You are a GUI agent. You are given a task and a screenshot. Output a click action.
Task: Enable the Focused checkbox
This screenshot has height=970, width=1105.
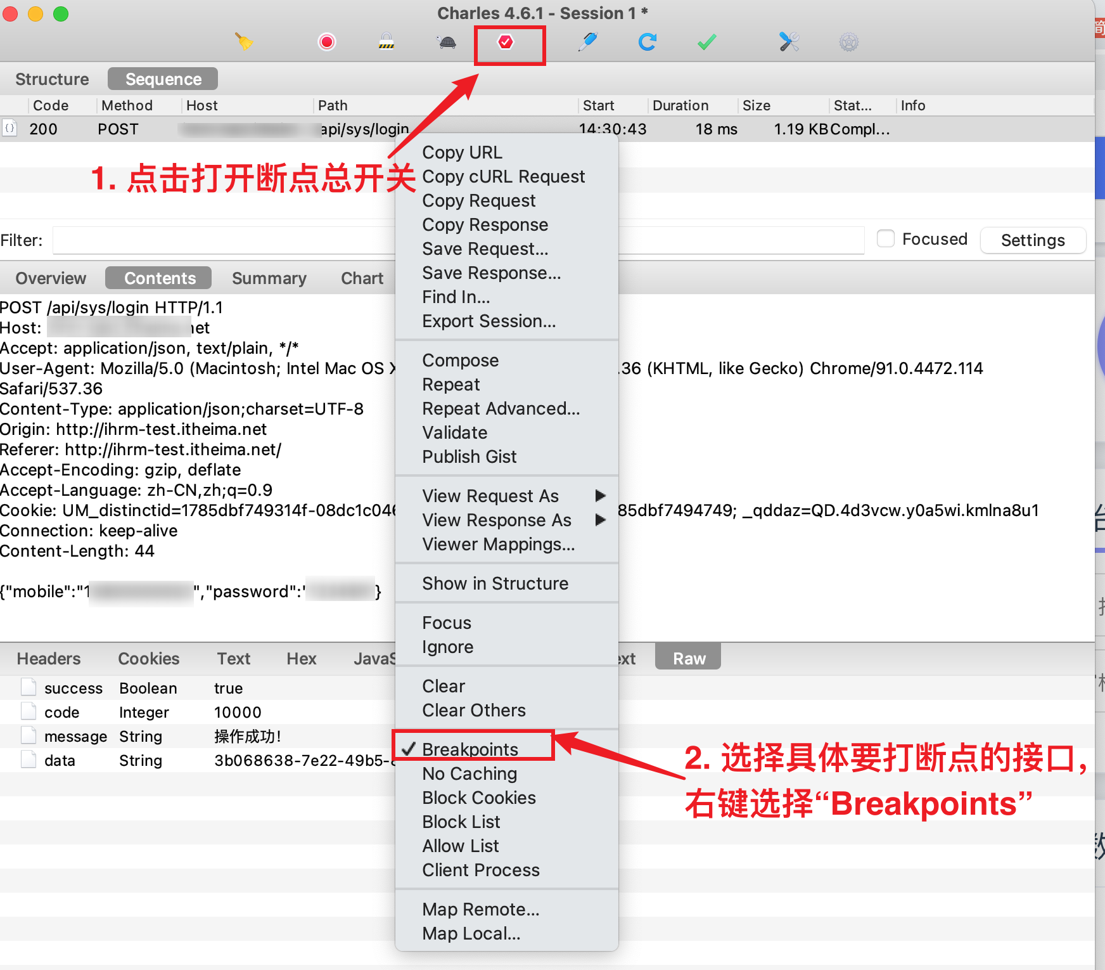886,238
